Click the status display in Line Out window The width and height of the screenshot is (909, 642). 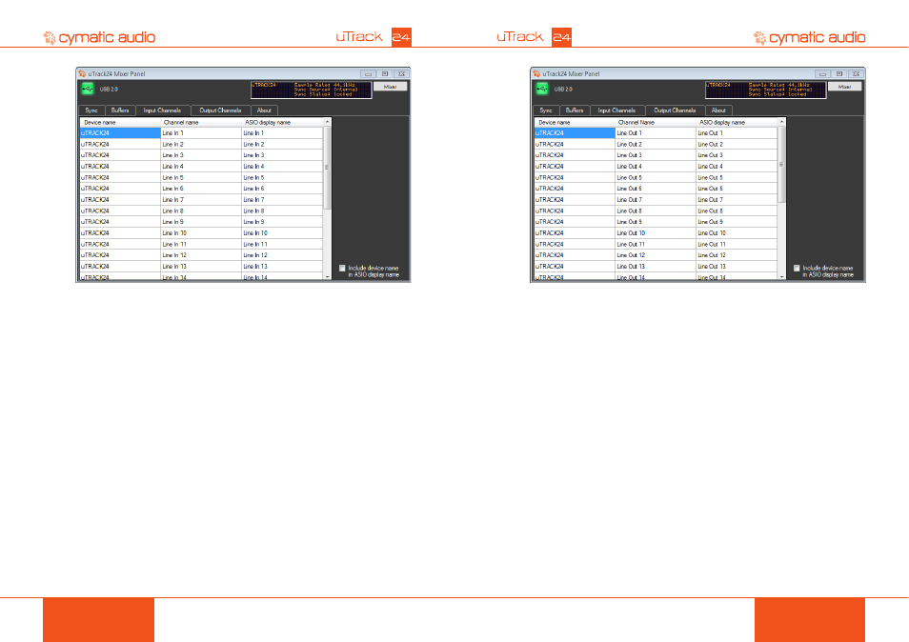pos(766,90)
